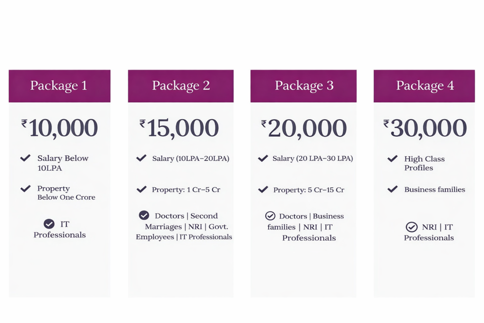Click checkmark next to Salary (10LPA–20LPA)
This screenshot has width=484, height=323.
click(141, 158)
